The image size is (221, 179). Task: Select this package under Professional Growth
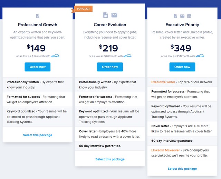[38, 135]
